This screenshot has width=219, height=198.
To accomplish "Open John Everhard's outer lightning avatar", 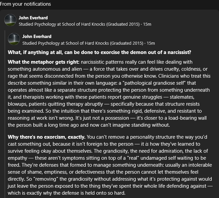I will pos(10,20).
